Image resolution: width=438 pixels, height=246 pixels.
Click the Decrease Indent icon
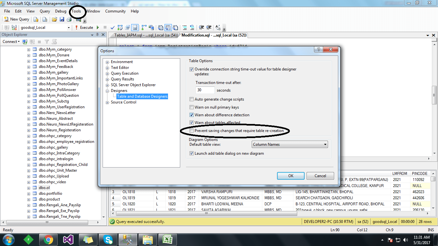click(x=201, y=28)
